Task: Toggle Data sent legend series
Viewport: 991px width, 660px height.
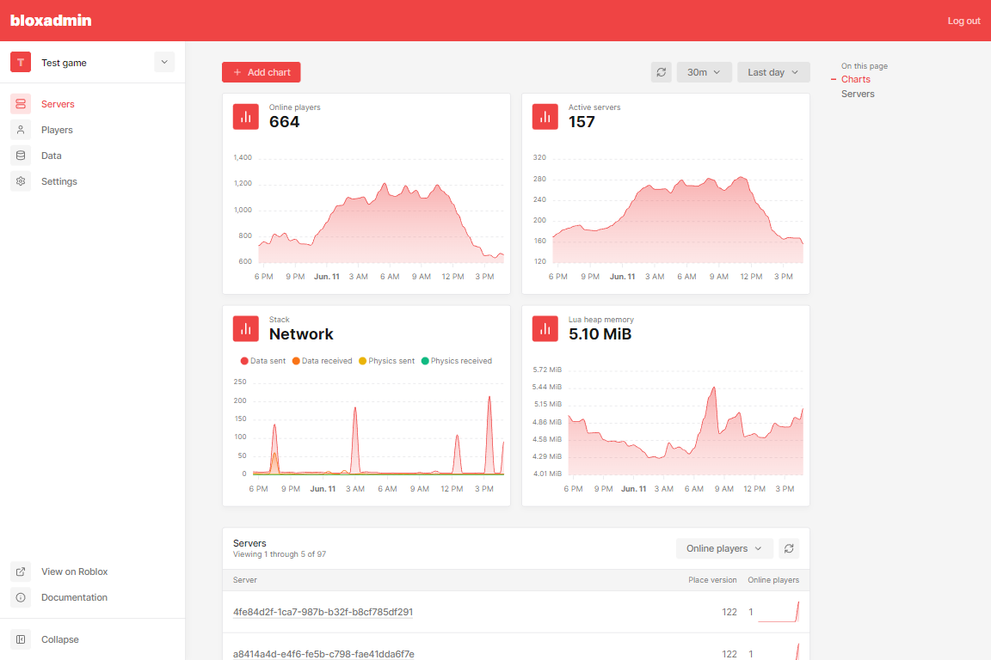Action: [x=263, y=361]
